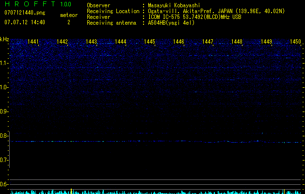Click the 1447 time marker
This screenshot has height=194, width=305.
tap(208, 41)
